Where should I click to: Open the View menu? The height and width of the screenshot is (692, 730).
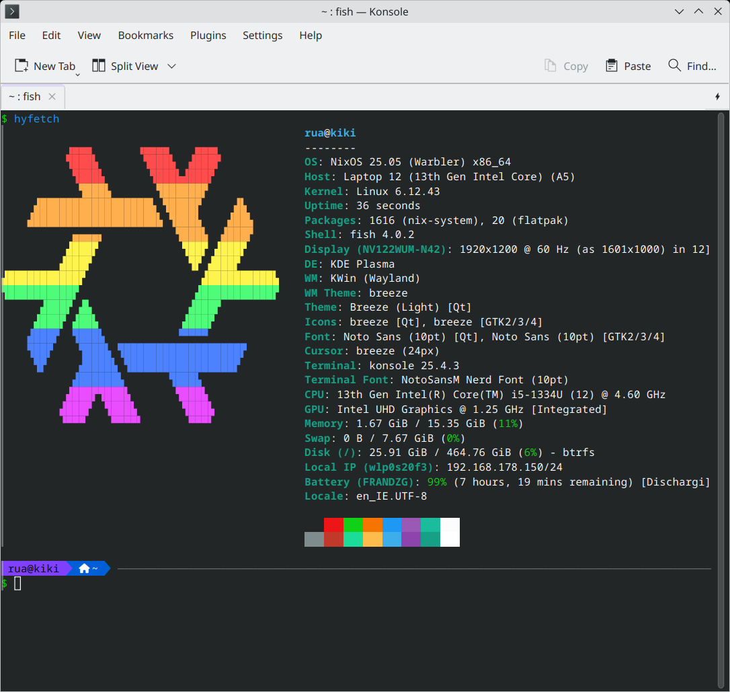tap(89, 36)
